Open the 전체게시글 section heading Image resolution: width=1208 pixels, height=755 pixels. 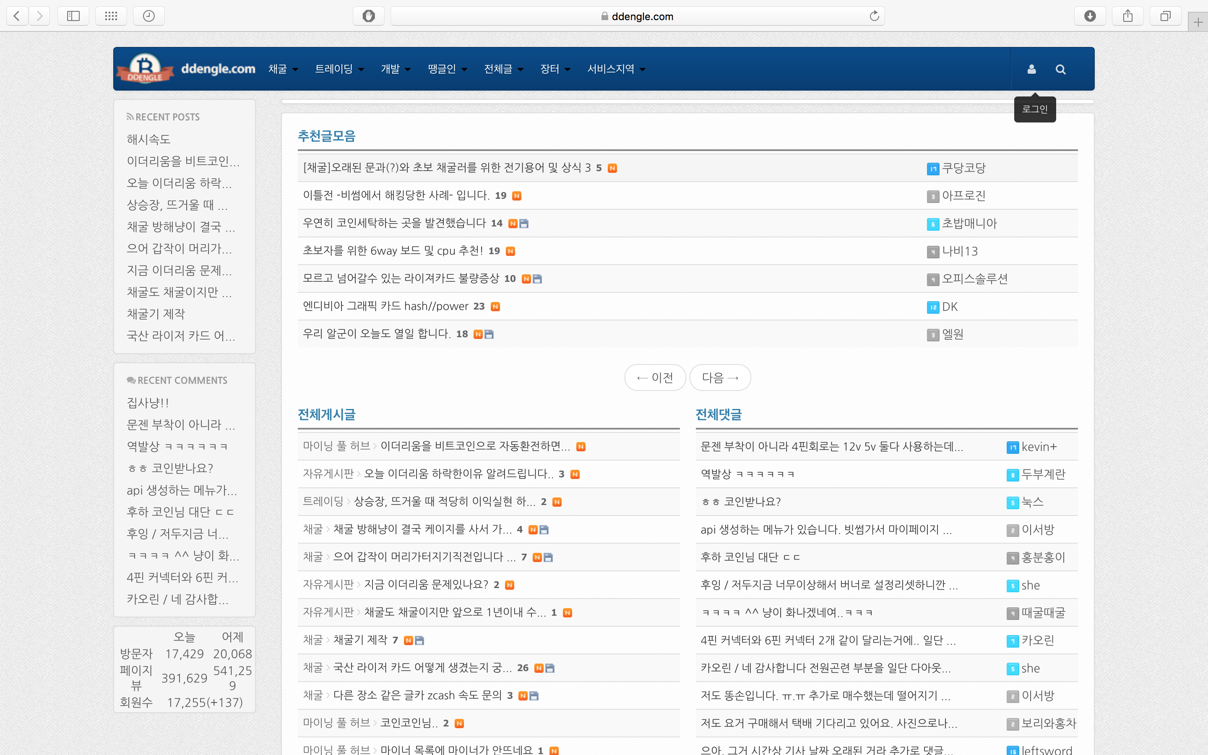click(x=326, y=414)
